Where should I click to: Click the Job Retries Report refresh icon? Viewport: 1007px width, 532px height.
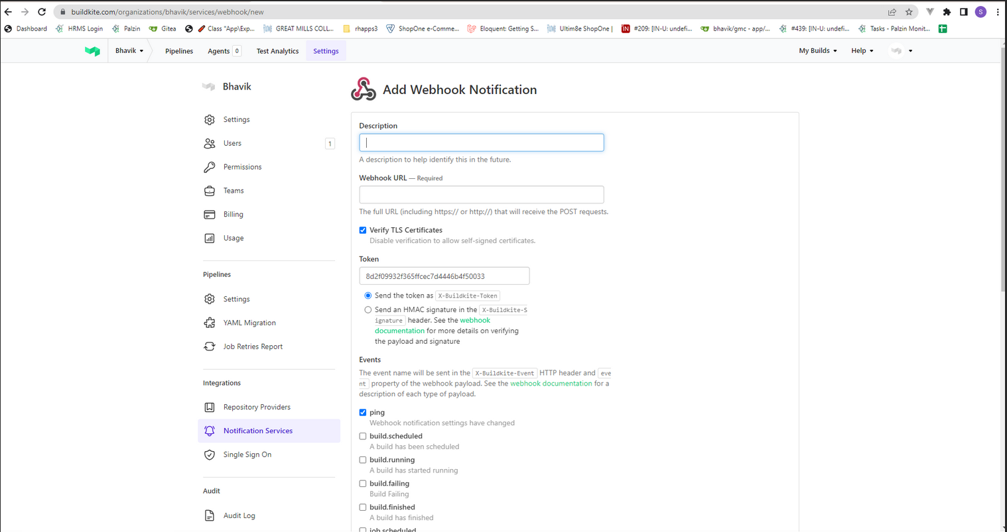click(x=210, y=346)
